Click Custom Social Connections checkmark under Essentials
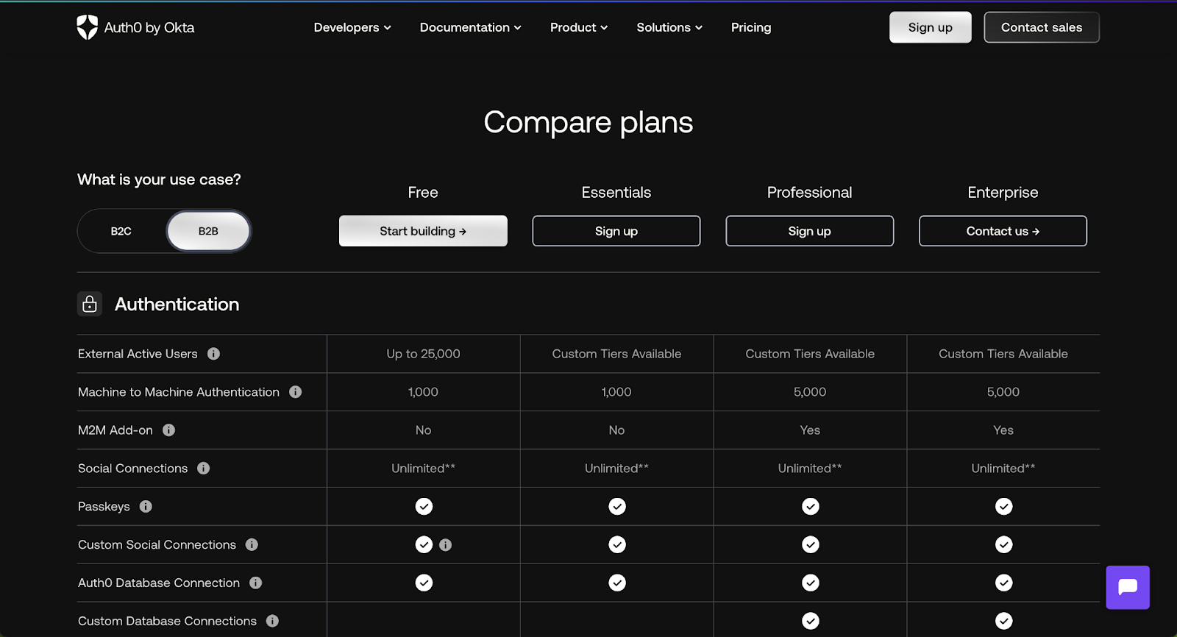 click(617, 545)
